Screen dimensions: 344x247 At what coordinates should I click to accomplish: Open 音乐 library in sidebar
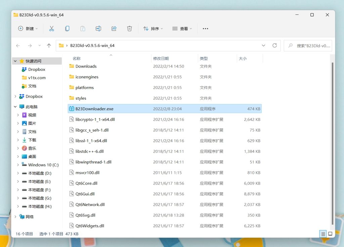(x=32, y=148)
